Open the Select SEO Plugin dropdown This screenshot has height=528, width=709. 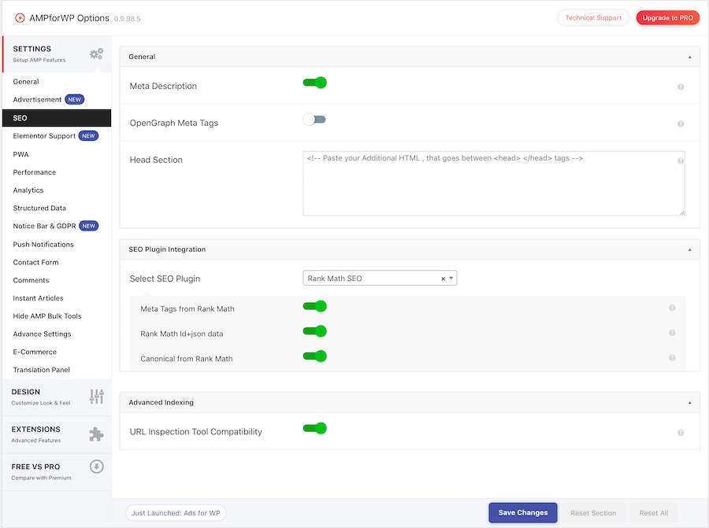(x=379, y=279)
